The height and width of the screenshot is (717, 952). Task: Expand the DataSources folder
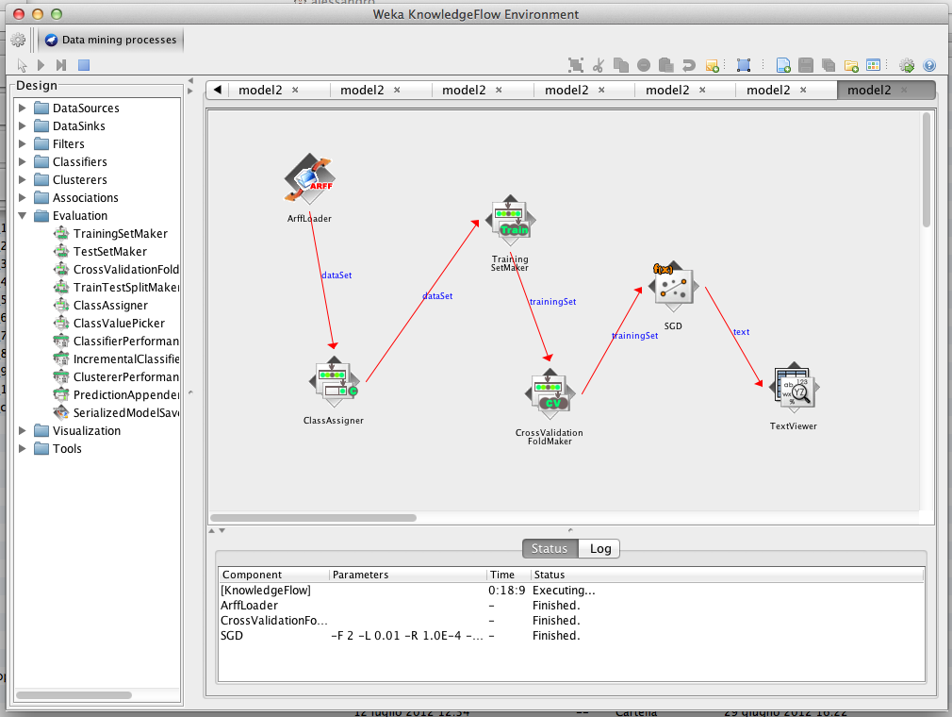click(x=23, y=108)
